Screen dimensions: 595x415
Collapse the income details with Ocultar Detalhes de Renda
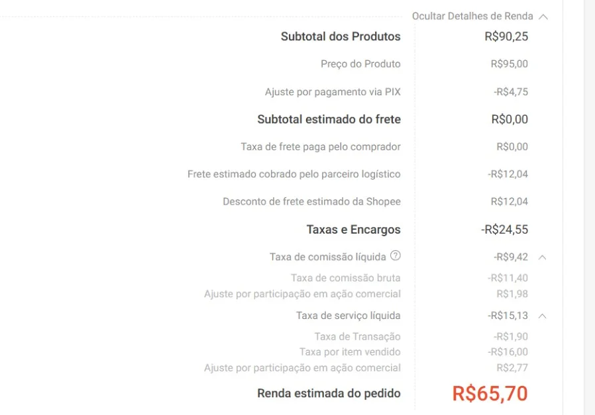pos(472,16)
